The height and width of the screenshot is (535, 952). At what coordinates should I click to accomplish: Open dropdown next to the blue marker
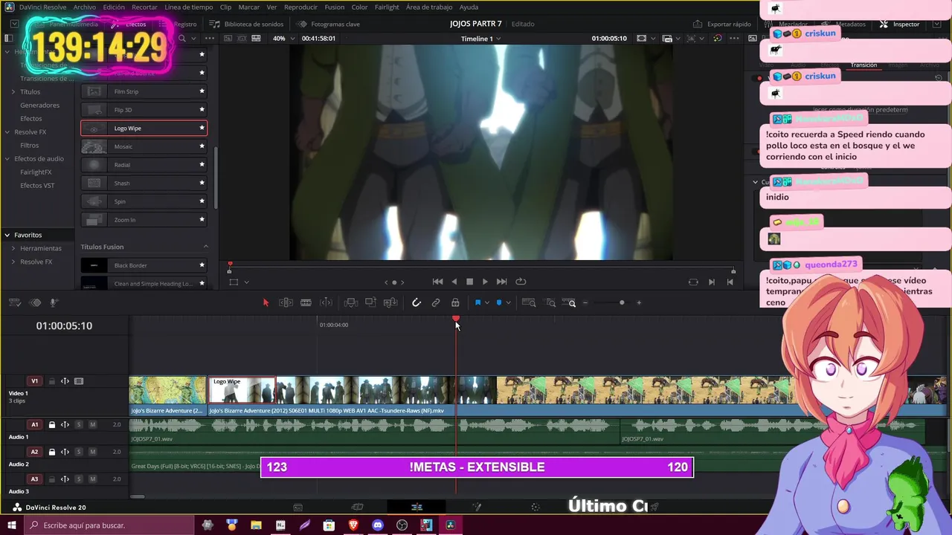[x=507, y=303]
